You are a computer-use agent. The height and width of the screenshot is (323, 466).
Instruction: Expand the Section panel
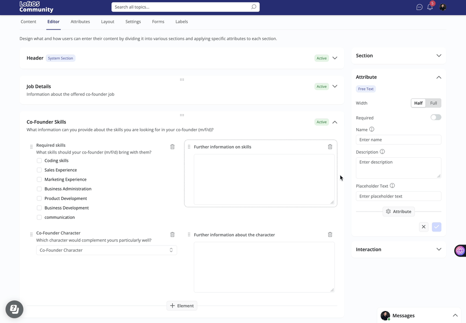[x=438, y=56]
